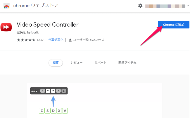This screenshot has height=118, width=190.
Task: Click the advance » button in controller preview
Action: tap(58, 91)
